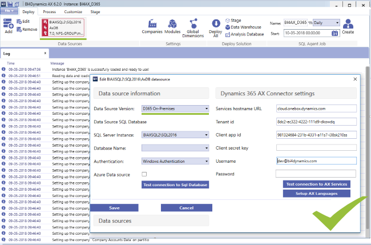Image resolution: width=371 pixels, height=245 pixels.
Task: Click the Tenant id field
Action: 316,122
